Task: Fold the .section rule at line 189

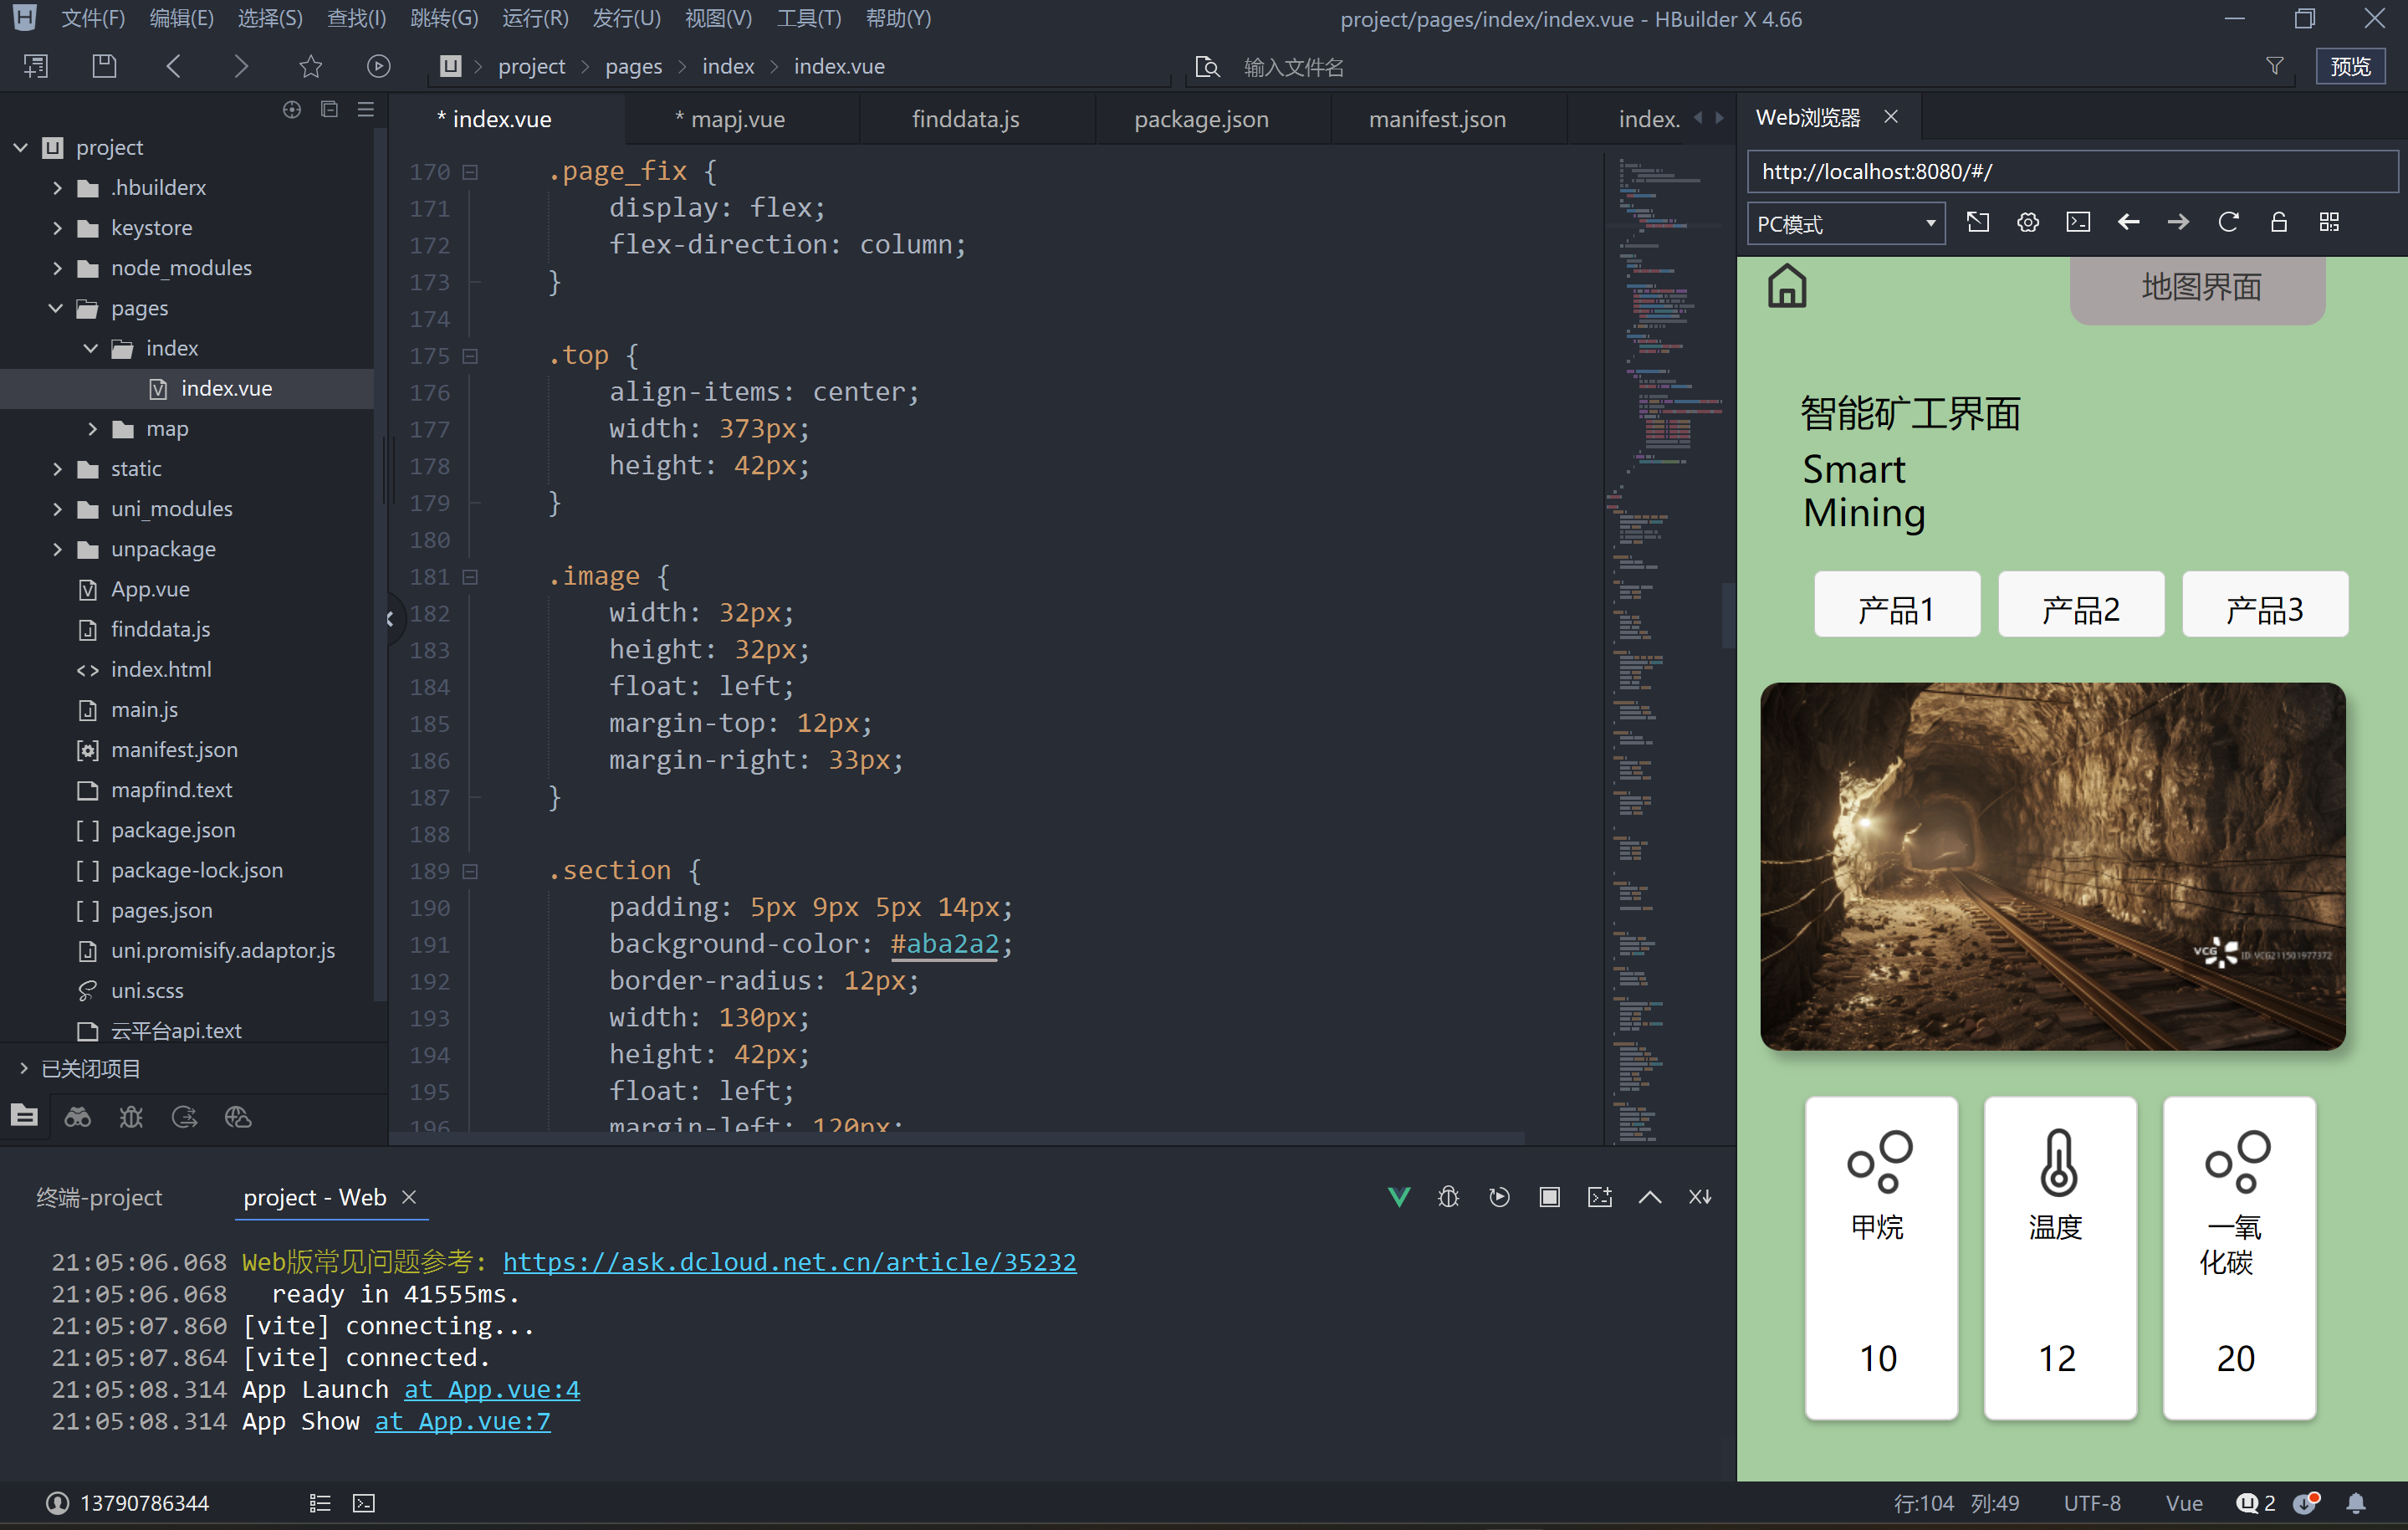Action: [x=470, y=871]
